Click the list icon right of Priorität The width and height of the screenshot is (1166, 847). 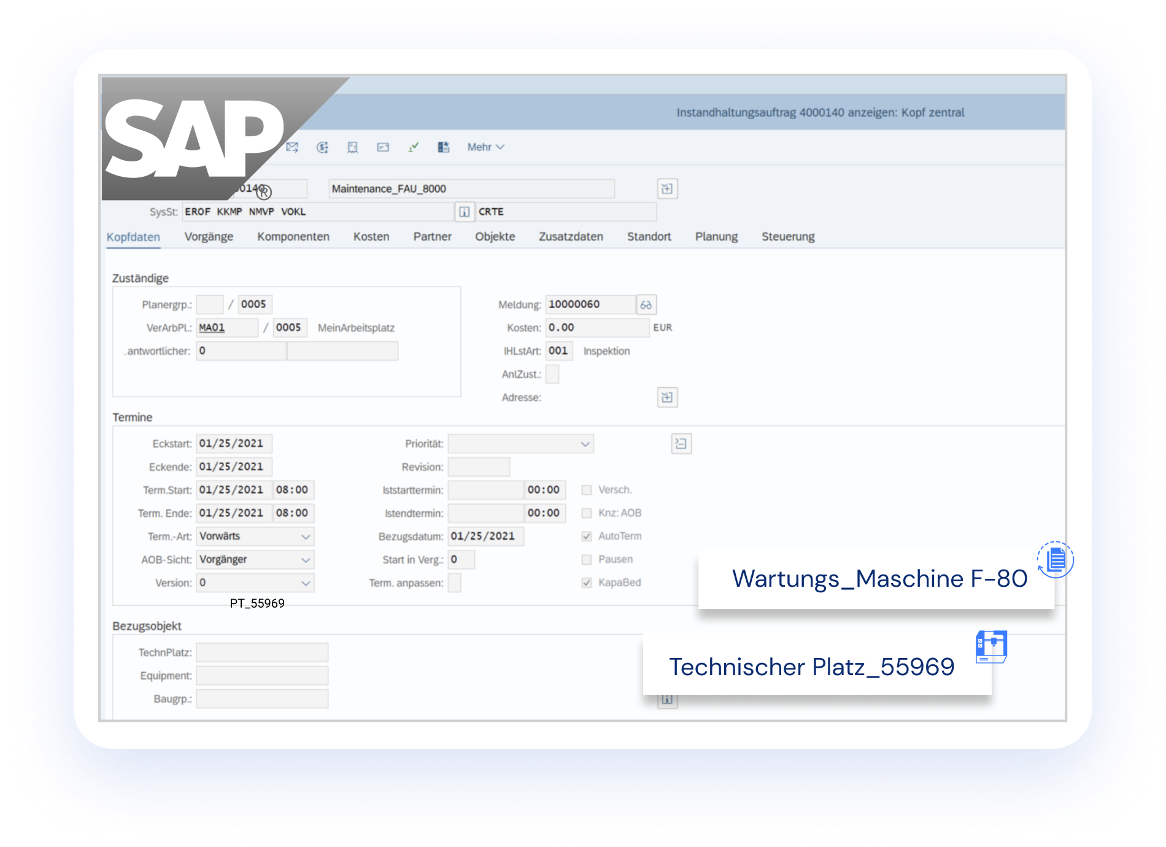681,444
